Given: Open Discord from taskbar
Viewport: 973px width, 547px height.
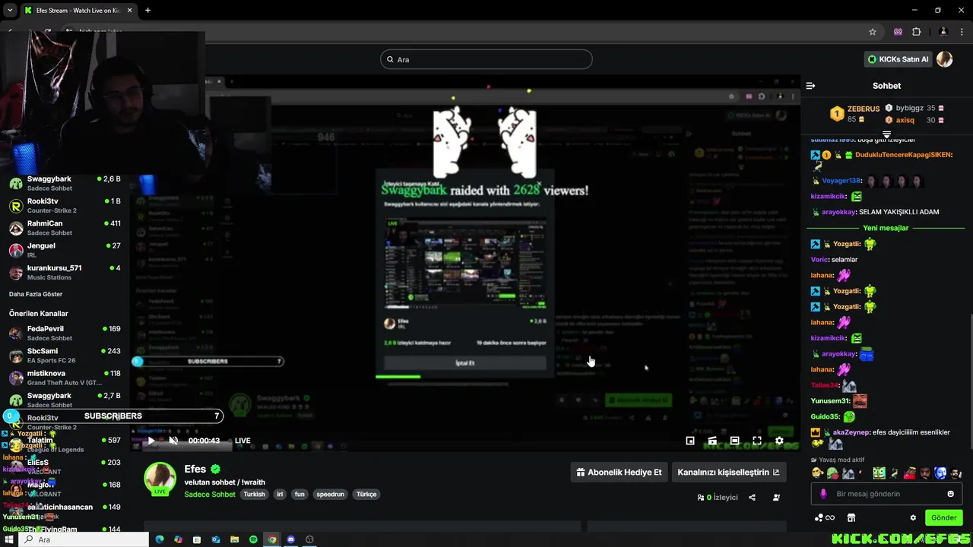Looking at the screenshot, I should pyautogui.click(x=290, y=539).
